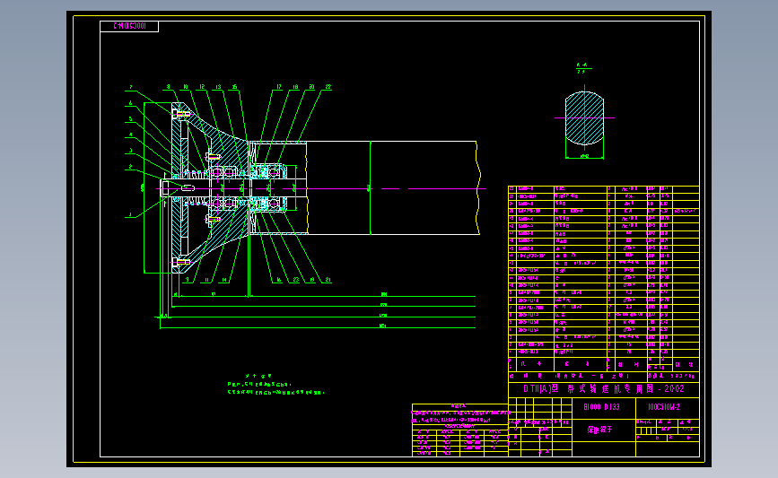Click the magenta shaft centerline
778x478 pixels.
pyautogui.click(x=322, y=188)
